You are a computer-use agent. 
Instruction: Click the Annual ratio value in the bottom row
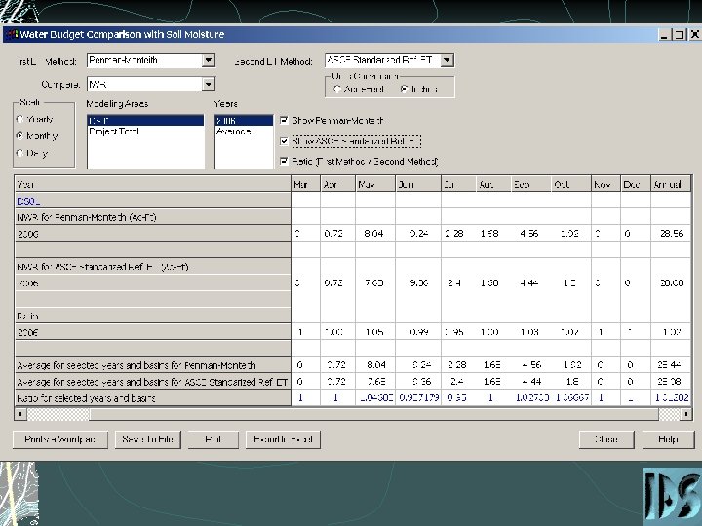[671, 398]
